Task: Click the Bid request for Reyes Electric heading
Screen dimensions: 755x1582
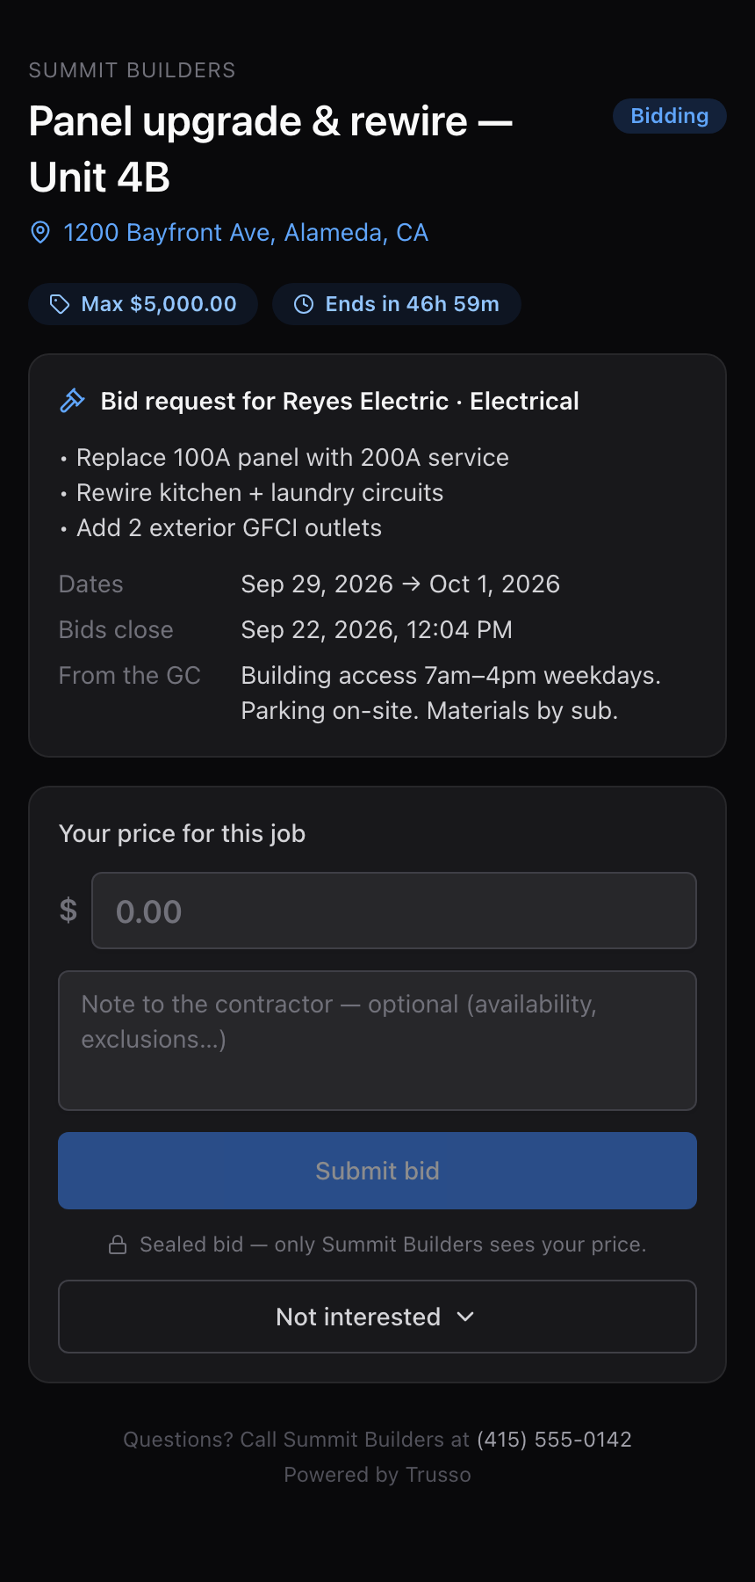Action: pos(340,401)
